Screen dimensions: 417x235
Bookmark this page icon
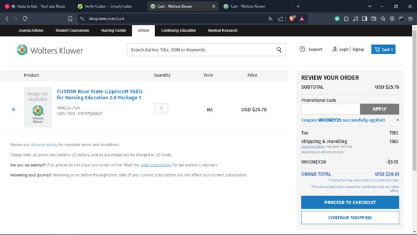[x=70, y=19]
